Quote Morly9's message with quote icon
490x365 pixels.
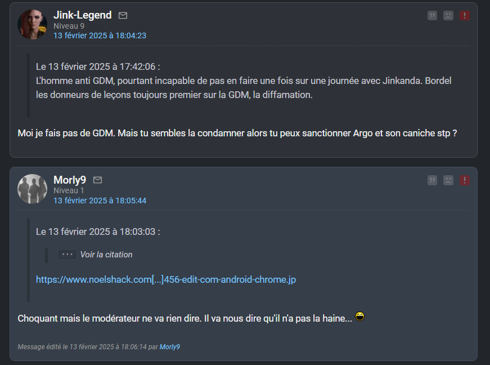pos(432,180)
